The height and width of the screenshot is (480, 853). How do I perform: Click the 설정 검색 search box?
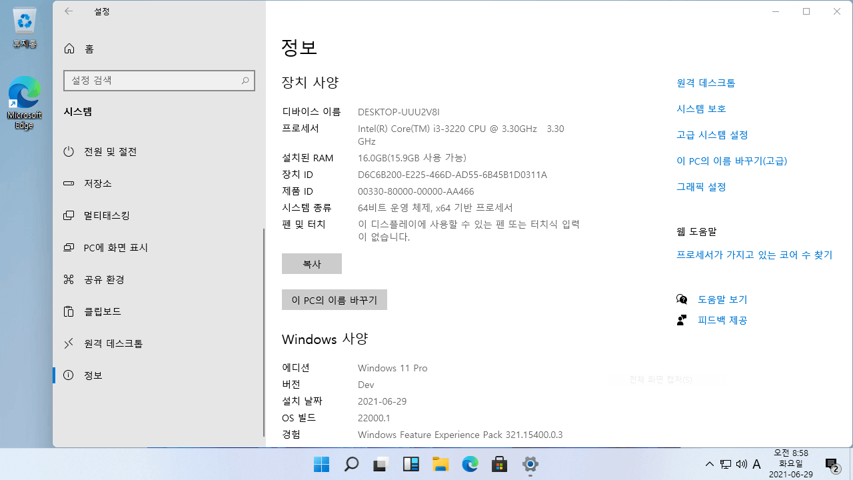pos(159,80)
